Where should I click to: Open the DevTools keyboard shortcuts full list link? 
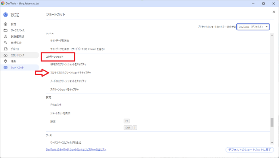pos(76,150)
